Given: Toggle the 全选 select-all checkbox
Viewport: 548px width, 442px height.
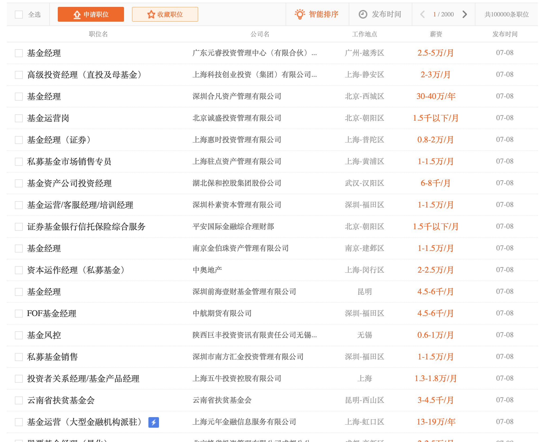Looking at the screenshot, I should click(19, 15).
